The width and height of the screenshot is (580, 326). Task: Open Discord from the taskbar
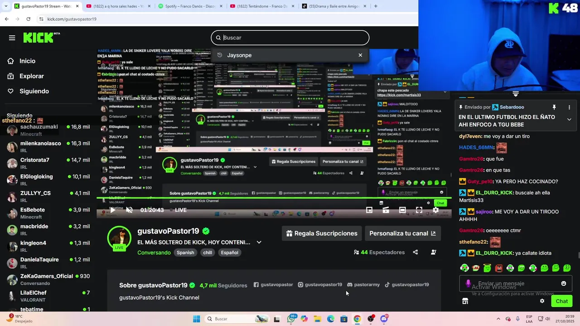(x=384, y=319)
